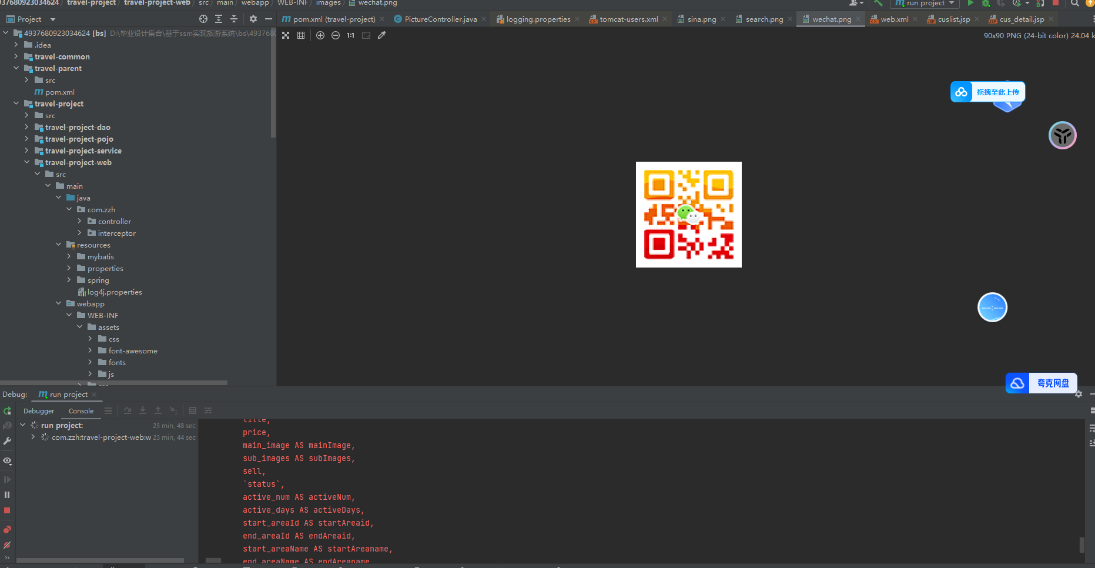Collapse the run project debug tree node
Viewport: 1095px width, 568px height.
22,425
